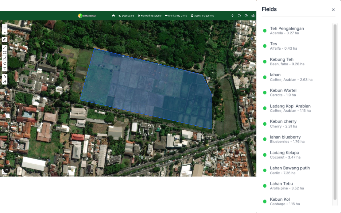This screenshot has height=213, width=341.
Task: Open the Dashboard menu item
Action: tap(126, 16)
